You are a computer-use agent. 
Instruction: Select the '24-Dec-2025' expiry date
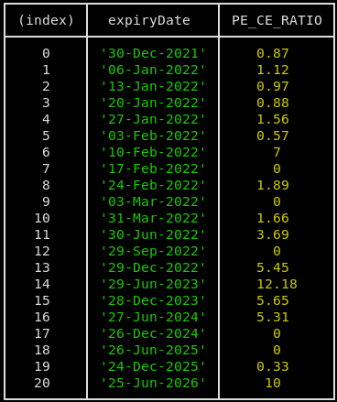pos(153,366)
